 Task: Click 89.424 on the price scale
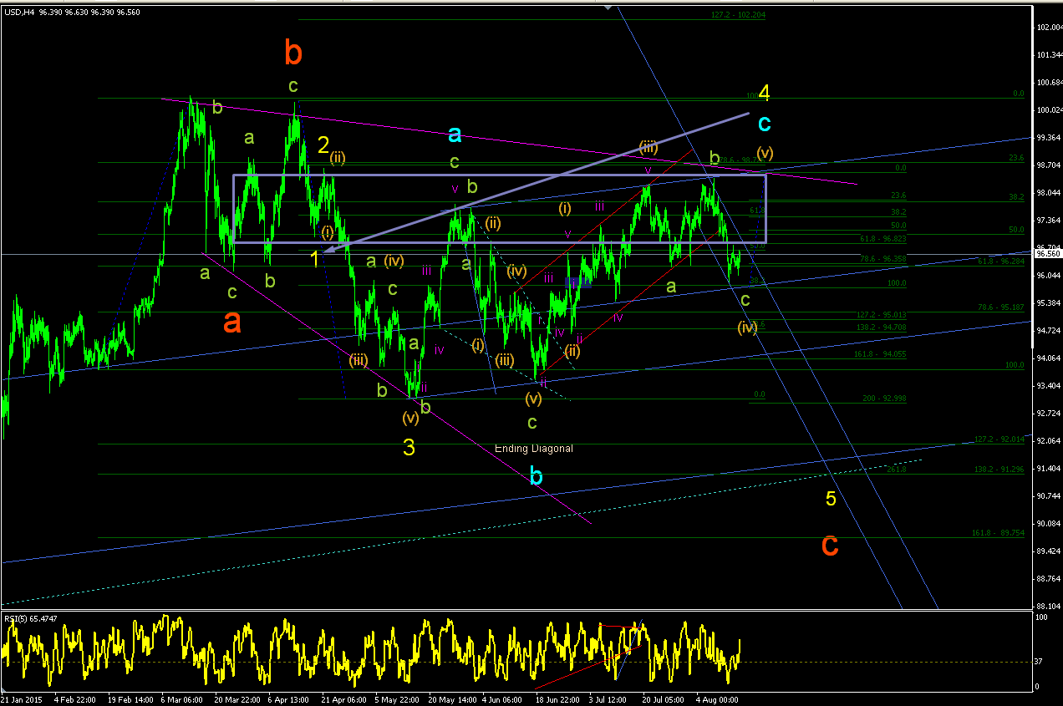[x=1050, y=551]
